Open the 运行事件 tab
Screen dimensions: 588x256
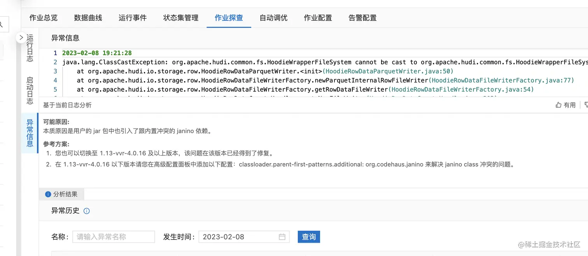coord(133,18)
